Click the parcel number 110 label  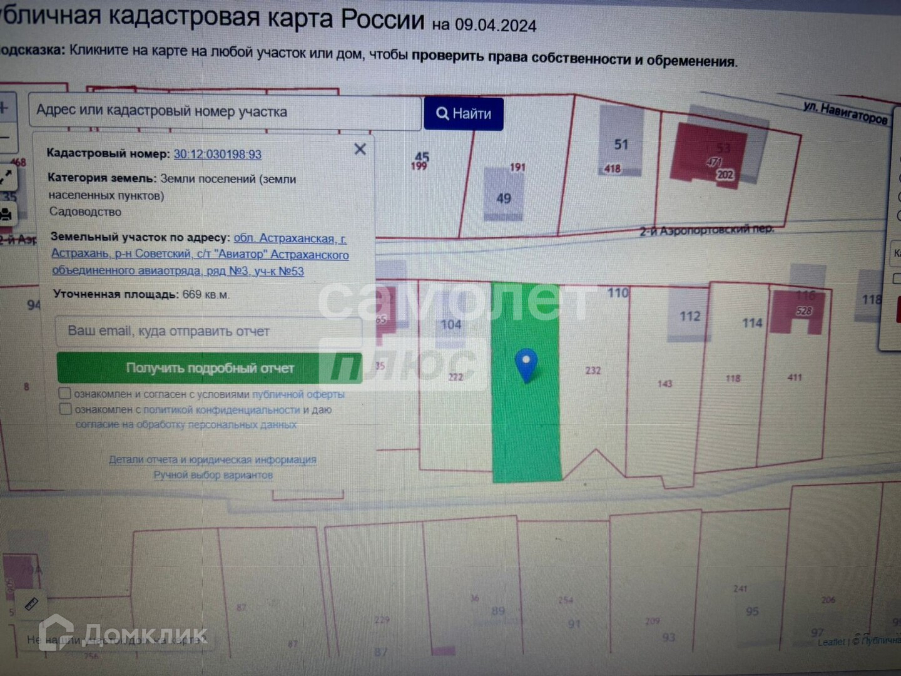pyautogui.click(x=618, y=292)
